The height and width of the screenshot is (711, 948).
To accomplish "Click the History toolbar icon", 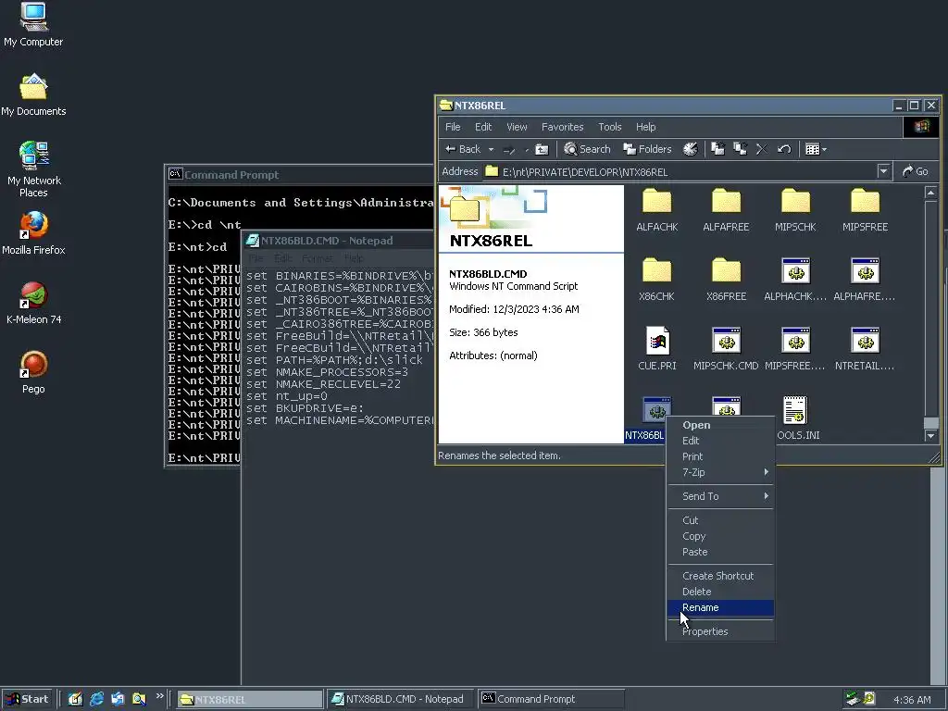I will point(690,149).
